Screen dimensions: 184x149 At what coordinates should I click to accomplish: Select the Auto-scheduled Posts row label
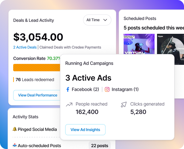(39, 146)
